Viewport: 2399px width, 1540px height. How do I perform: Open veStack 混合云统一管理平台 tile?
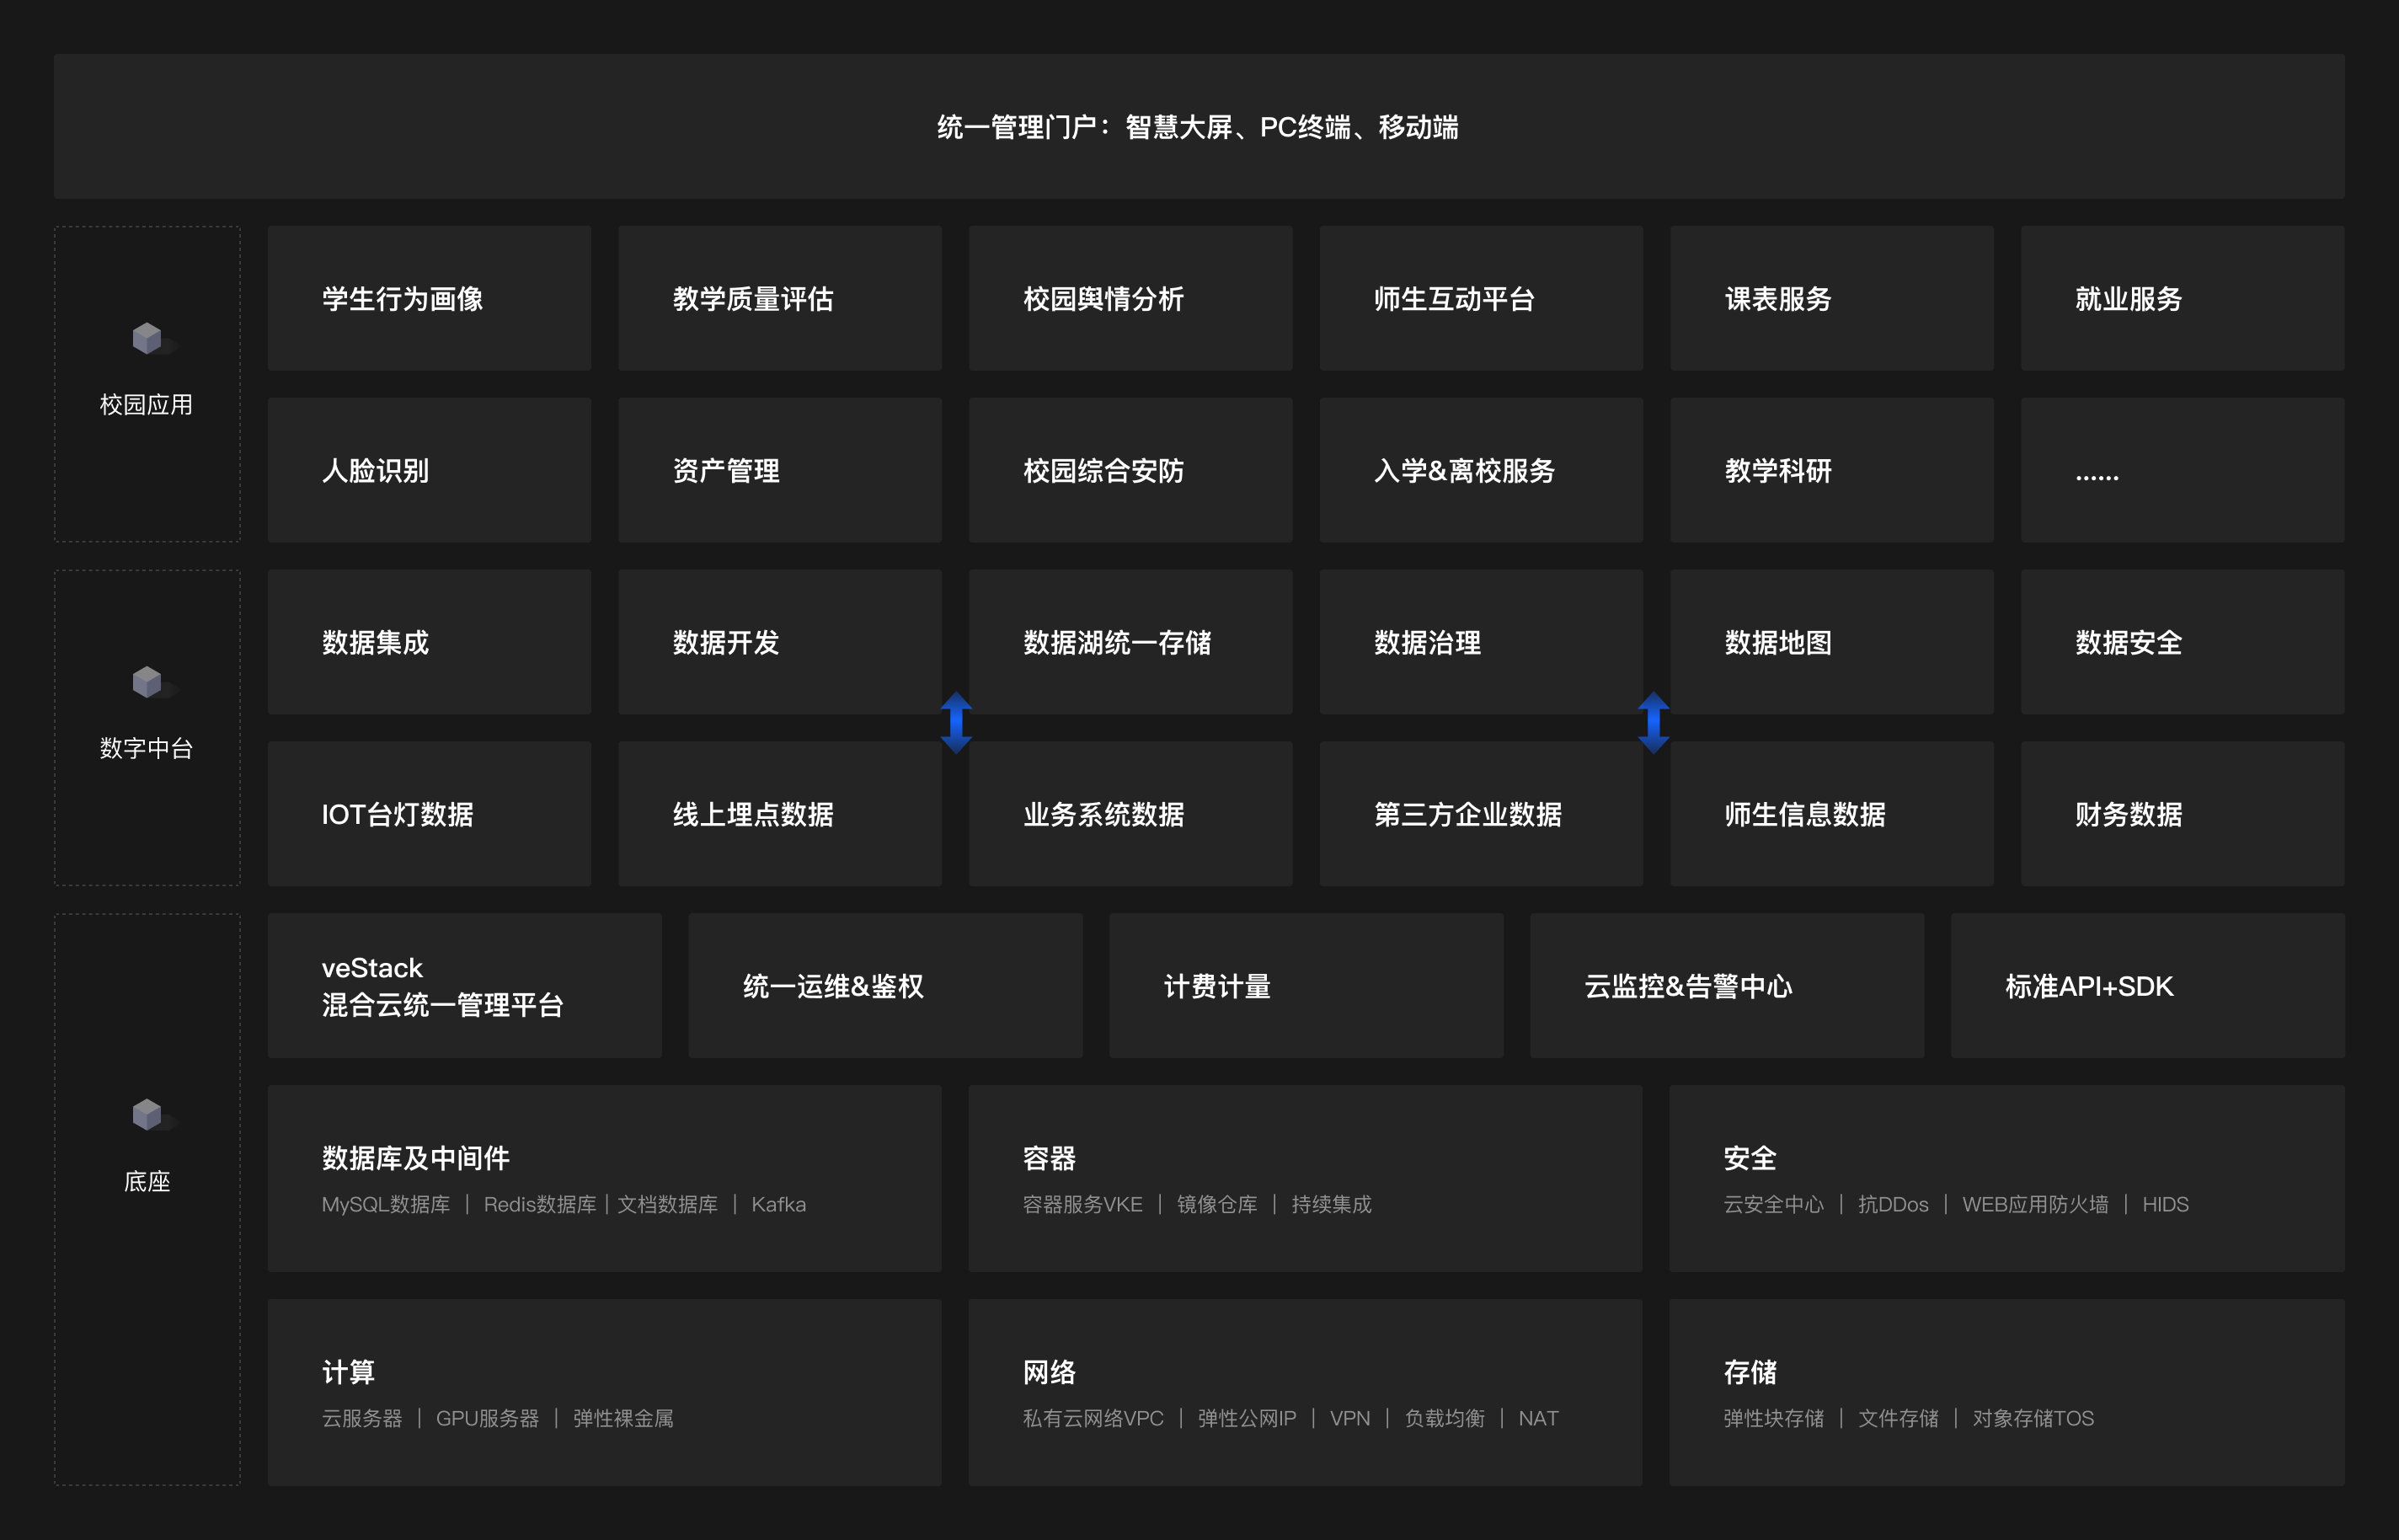(x=464, y=986)
